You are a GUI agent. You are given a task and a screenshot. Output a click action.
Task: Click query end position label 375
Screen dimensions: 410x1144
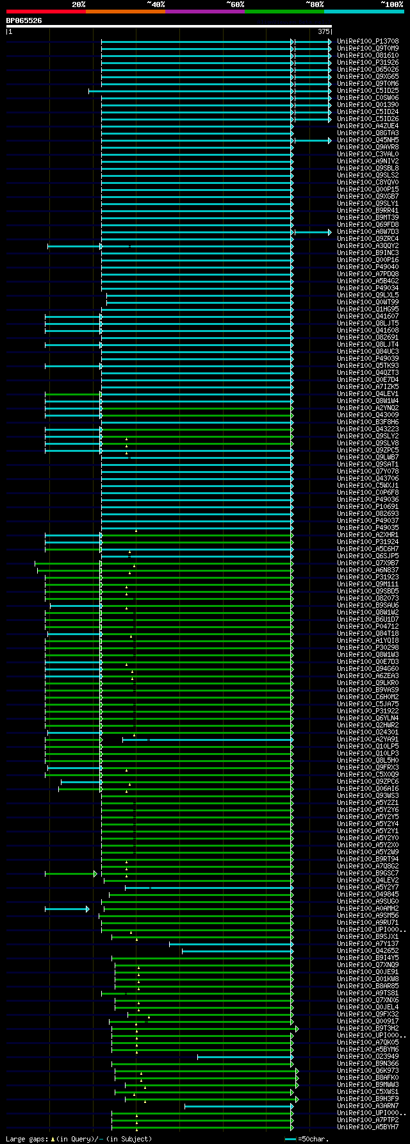click(x=324, y=31)
